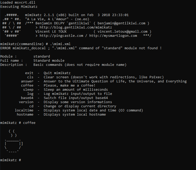
Task: Click the typed "coffee" command at prompt
Action: 29,123
